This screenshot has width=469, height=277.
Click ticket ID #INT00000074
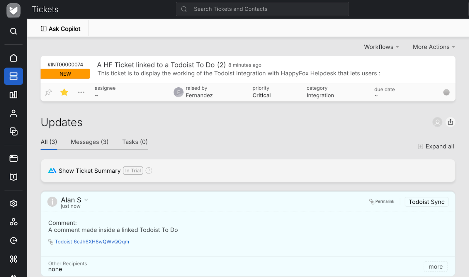65,64
